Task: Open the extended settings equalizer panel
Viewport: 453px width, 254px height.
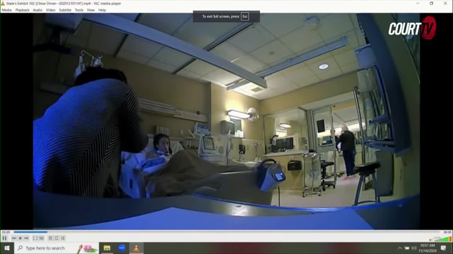Action: [x=41, y=238]
